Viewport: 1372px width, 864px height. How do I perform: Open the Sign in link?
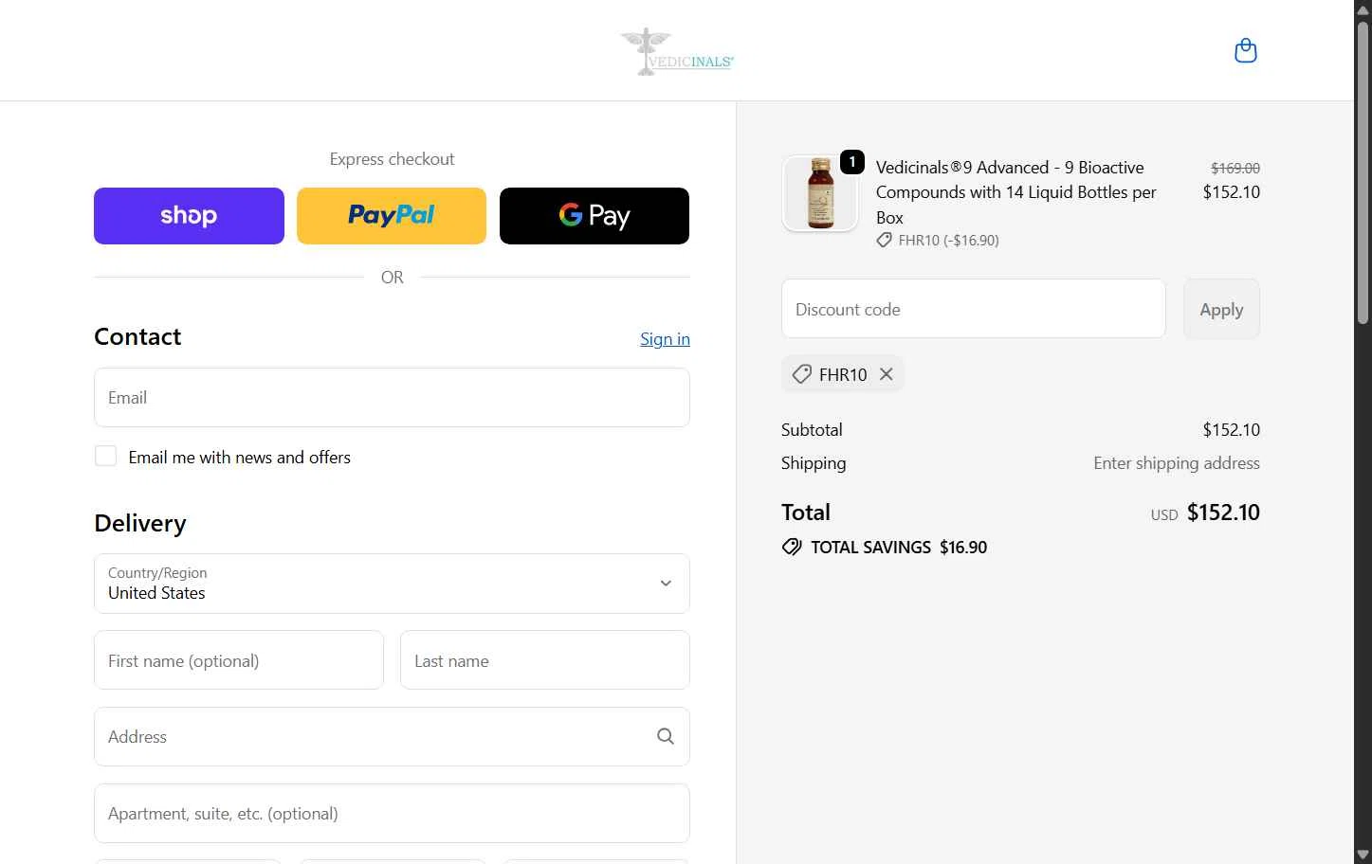665,339
